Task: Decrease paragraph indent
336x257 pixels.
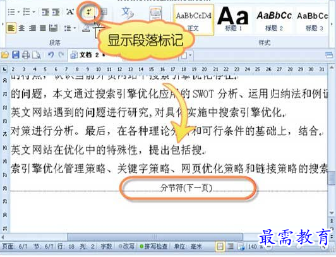Action: 45,12
